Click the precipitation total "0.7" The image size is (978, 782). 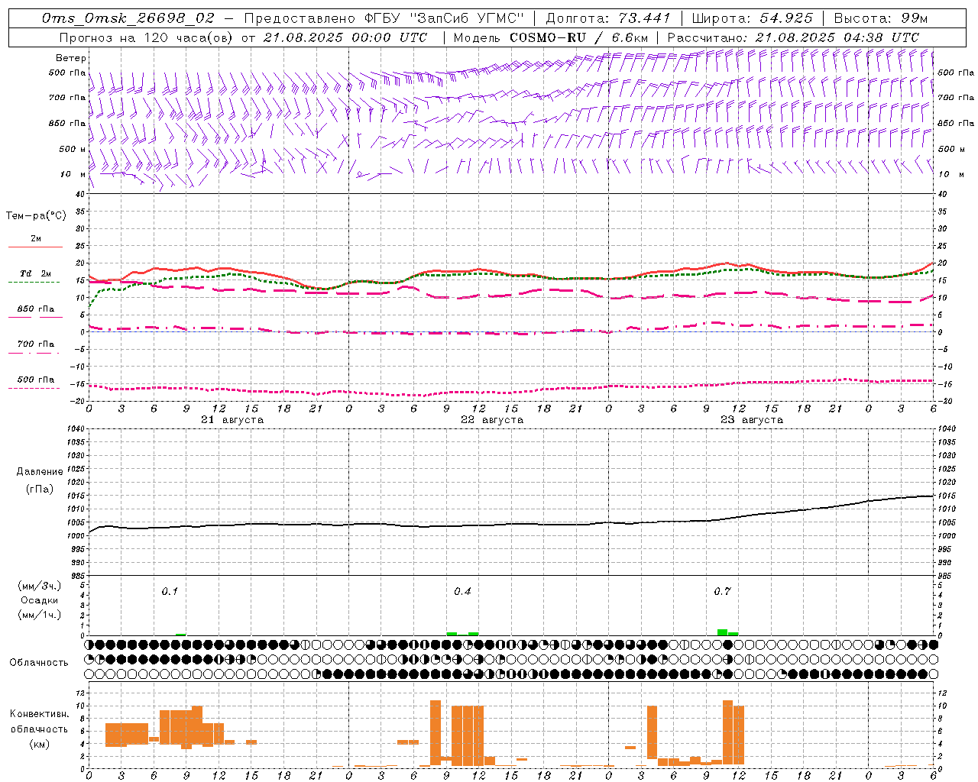(722, 592)
